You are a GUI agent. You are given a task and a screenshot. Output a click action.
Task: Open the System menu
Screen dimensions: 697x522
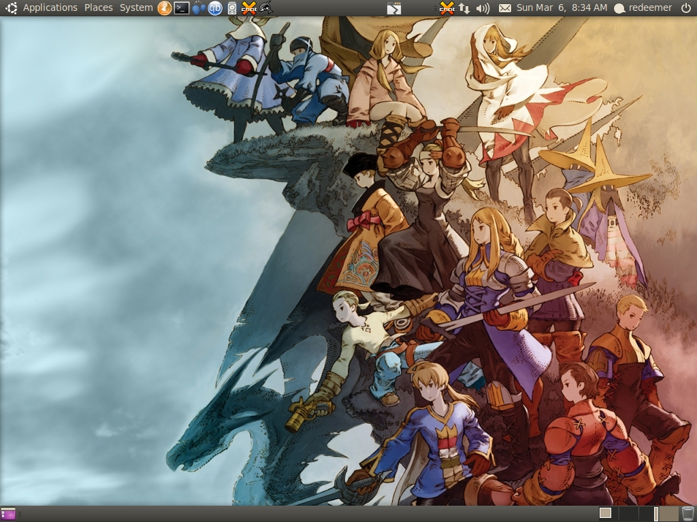pos(136,7)
